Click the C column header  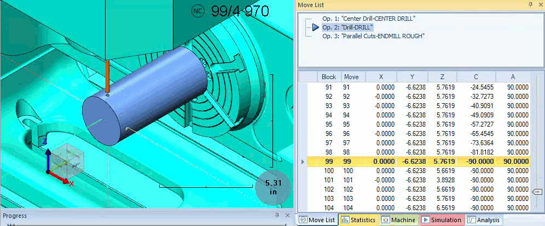pos(476,77)
